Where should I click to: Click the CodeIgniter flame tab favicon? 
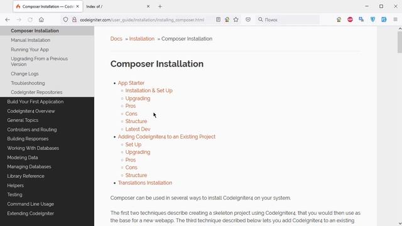click(18, 6)
